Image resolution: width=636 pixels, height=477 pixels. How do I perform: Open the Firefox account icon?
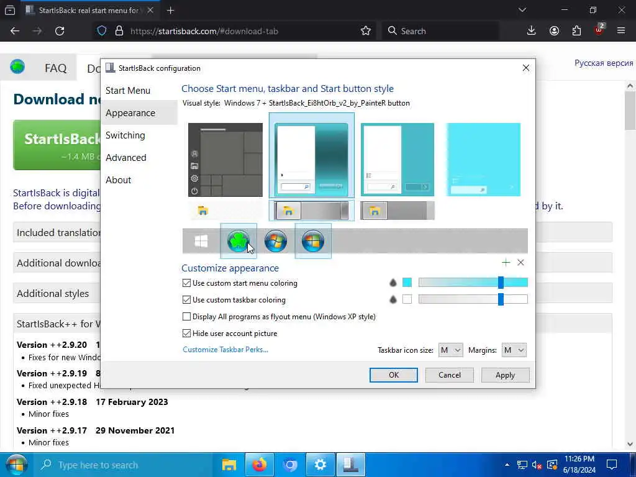[554, 31]
